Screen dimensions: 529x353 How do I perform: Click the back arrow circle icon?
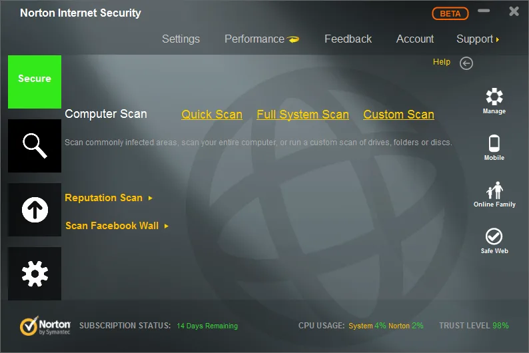(x=466, y=63)
